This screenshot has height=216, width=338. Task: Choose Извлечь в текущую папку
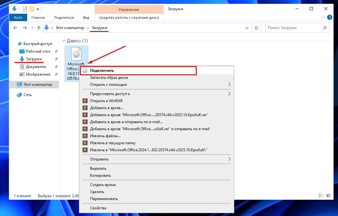coord(157,143)
